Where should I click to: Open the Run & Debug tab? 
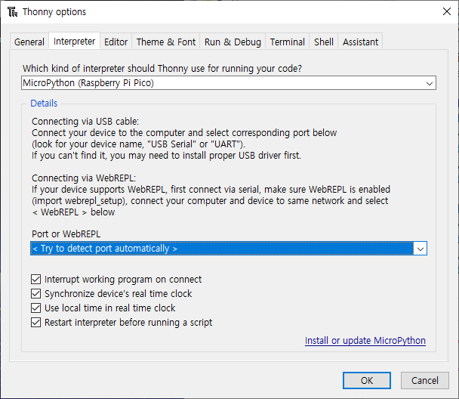point(233,42)
